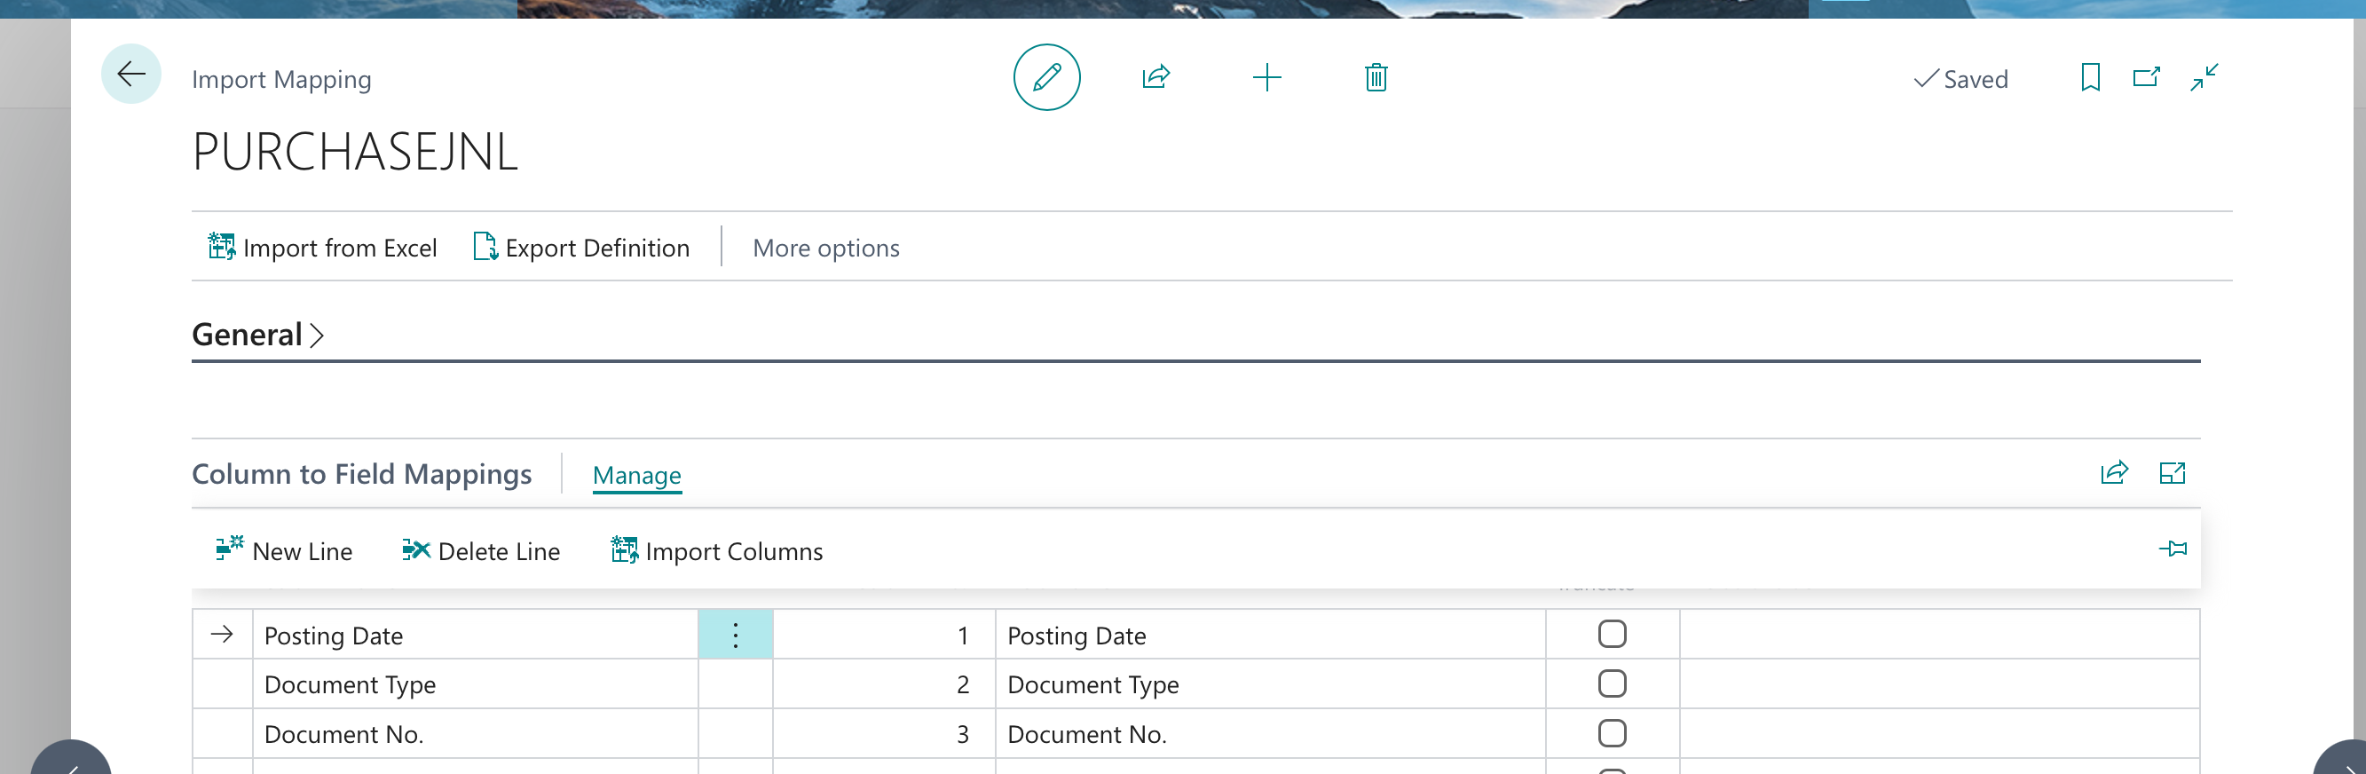Click column number 1 cell
2366x774 pixels.
click(x=884, y=635)
